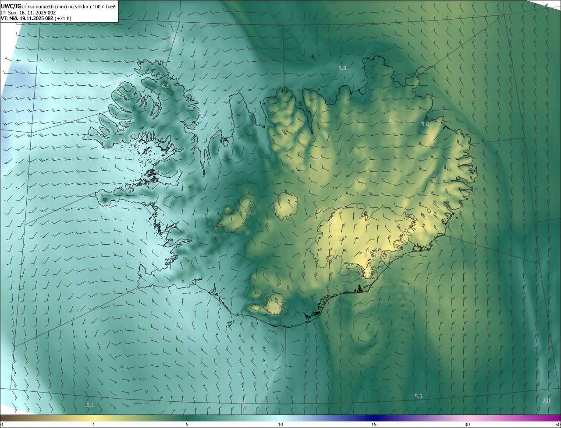Click the '0' tick on the color scale
The height and width of the screenshot is (428, 561).
tap(2, 424)
